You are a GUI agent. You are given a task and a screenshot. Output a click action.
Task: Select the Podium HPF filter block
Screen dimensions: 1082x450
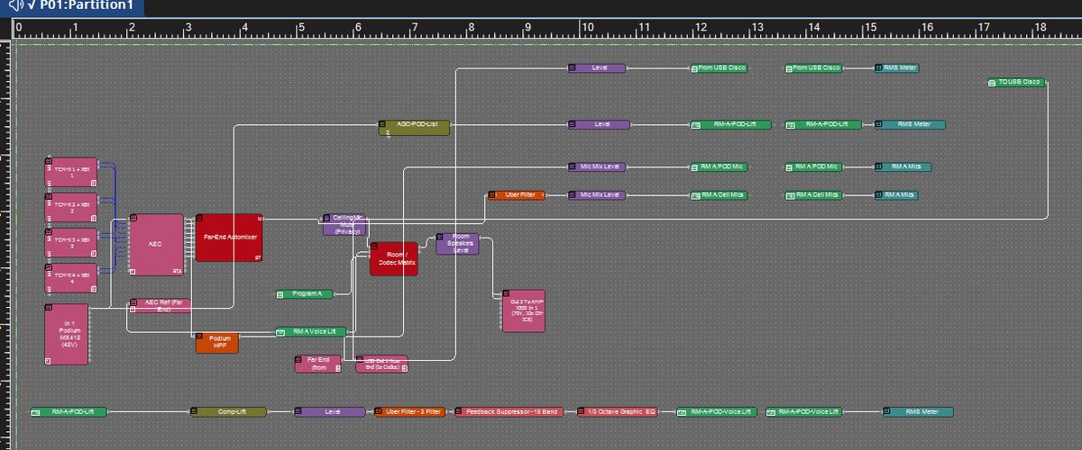[217, 342]
